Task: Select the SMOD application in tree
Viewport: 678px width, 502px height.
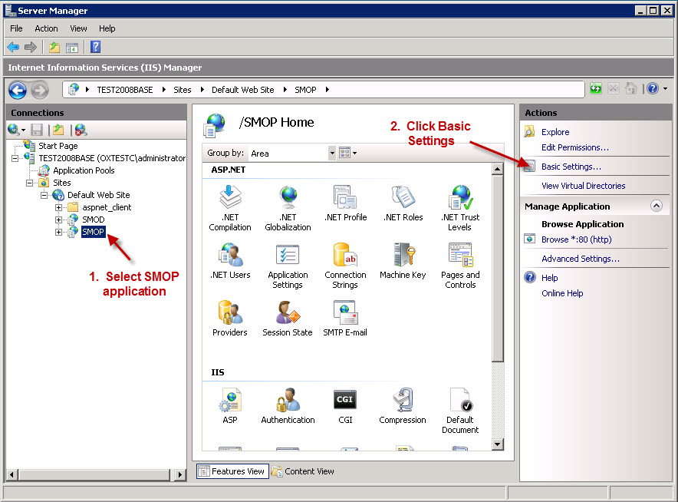Action: pyautogui.click(x=94, y=220)
